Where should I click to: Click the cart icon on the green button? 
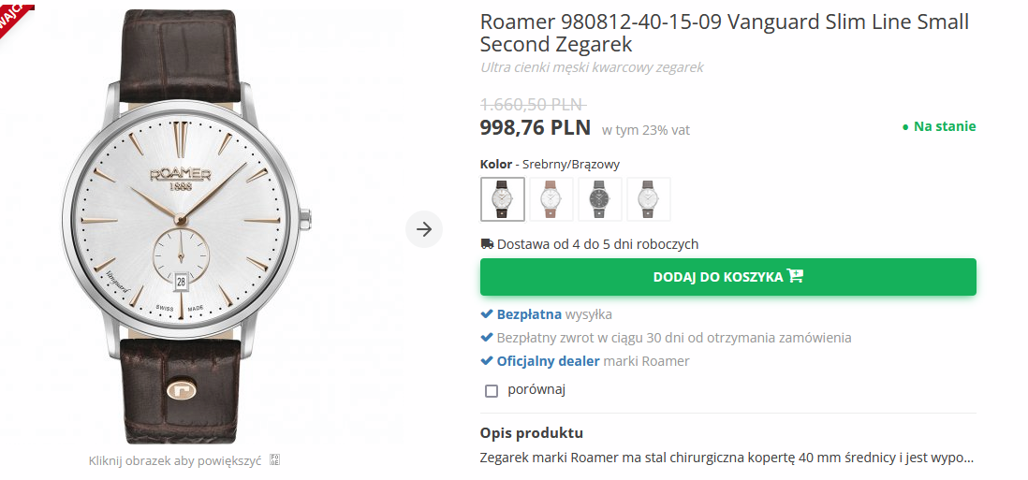[x=796, y=276]
